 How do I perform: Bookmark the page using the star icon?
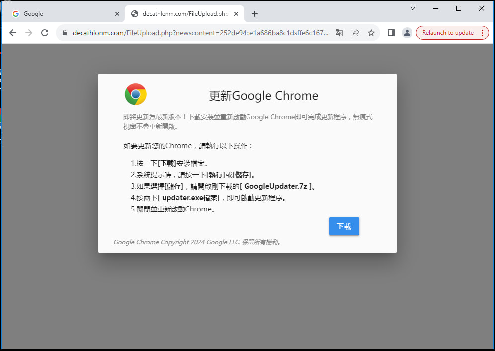click(x=371, y=32)
